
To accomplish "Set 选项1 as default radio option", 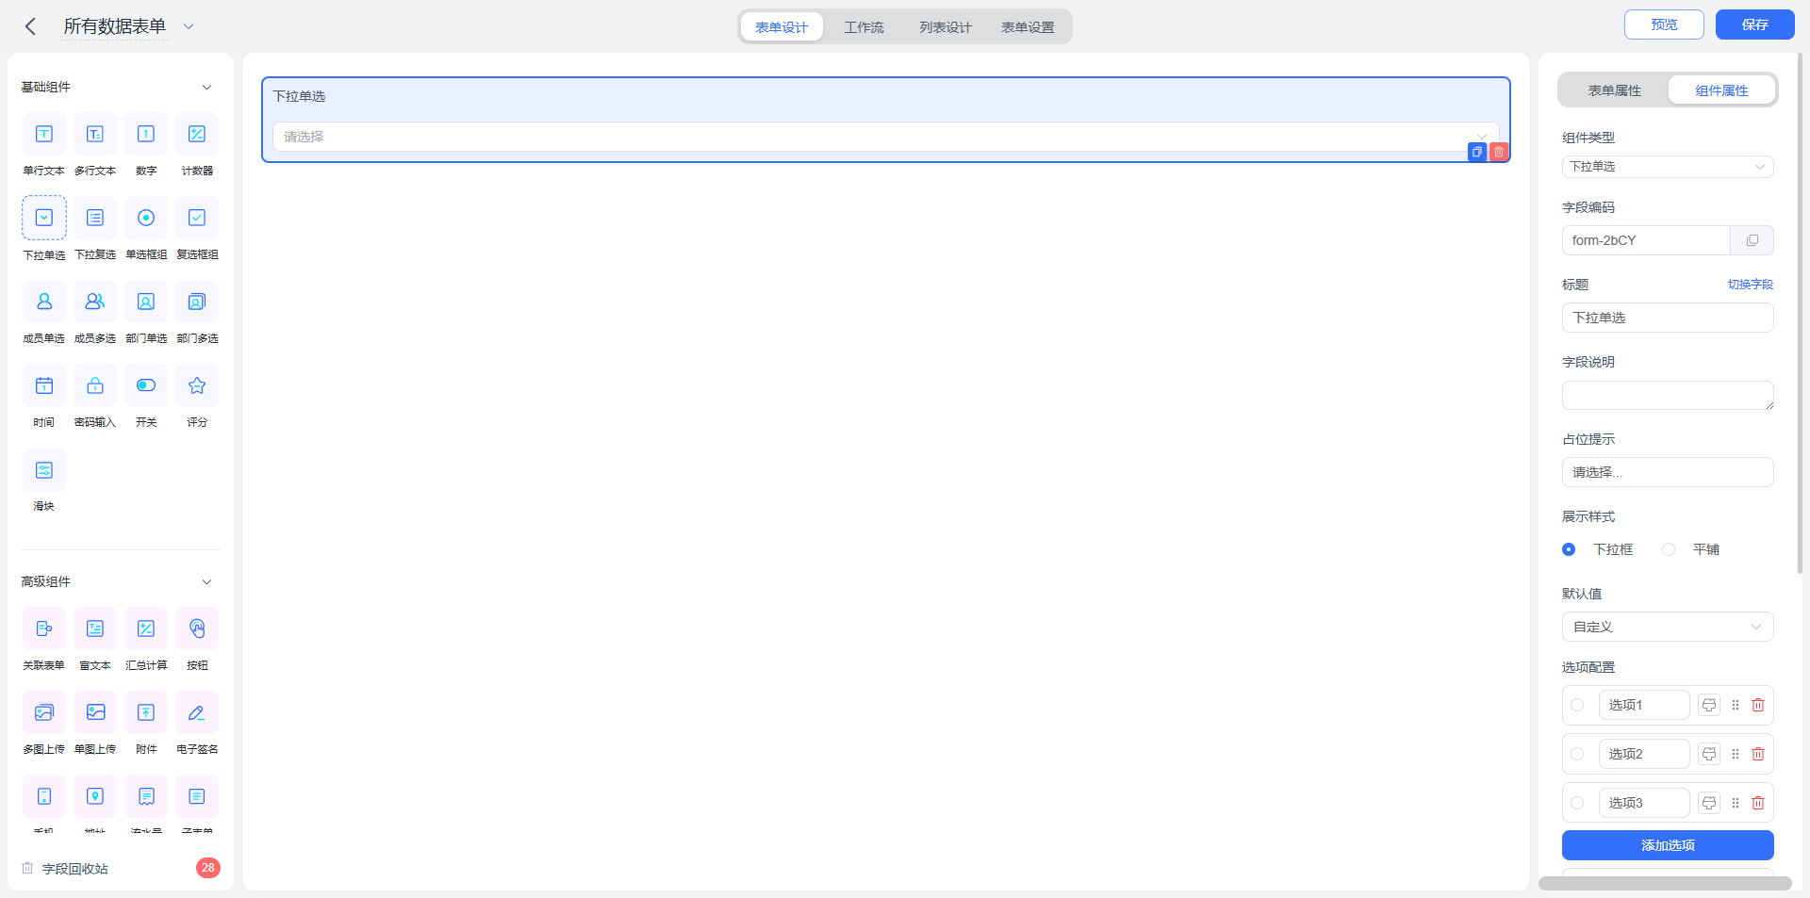I will point(1577,705).
